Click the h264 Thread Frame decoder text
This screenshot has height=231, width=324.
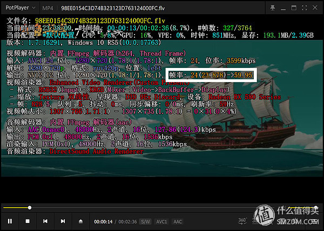(x=151, y=53)
